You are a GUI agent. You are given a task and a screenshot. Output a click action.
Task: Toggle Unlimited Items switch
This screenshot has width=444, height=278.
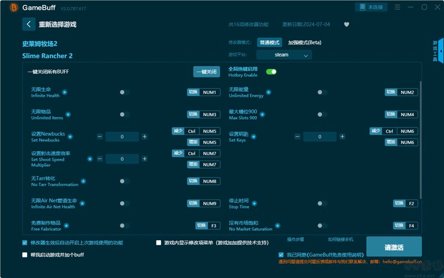pos(124,115)
